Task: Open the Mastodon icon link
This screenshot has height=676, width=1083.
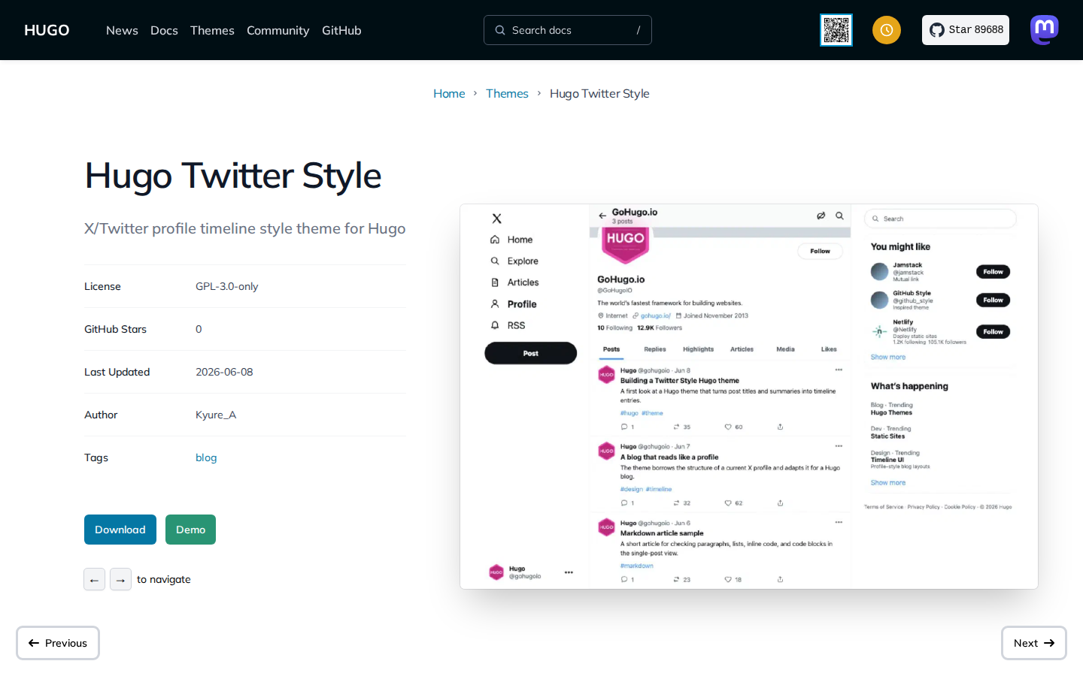Action: (1045, 30)
